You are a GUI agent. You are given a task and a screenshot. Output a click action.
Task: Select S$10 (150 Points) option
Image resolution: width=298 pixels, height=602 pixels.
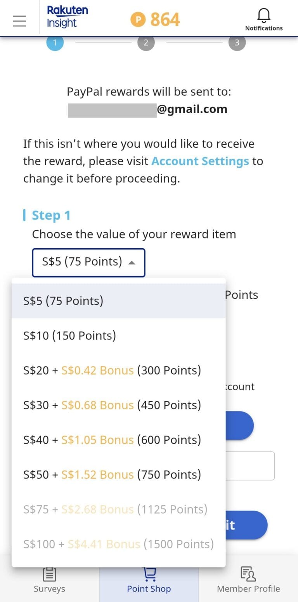[x=70, y=336]
